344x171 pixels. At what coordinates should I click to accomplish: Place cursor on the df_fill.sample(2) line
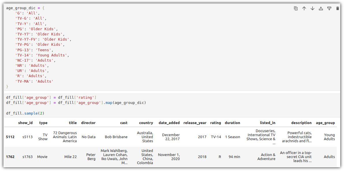[x=25, y=113]
